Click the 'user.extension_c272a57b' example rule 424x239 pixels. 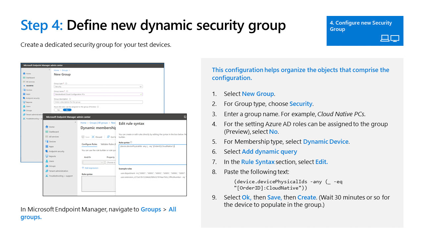[153, 177]
